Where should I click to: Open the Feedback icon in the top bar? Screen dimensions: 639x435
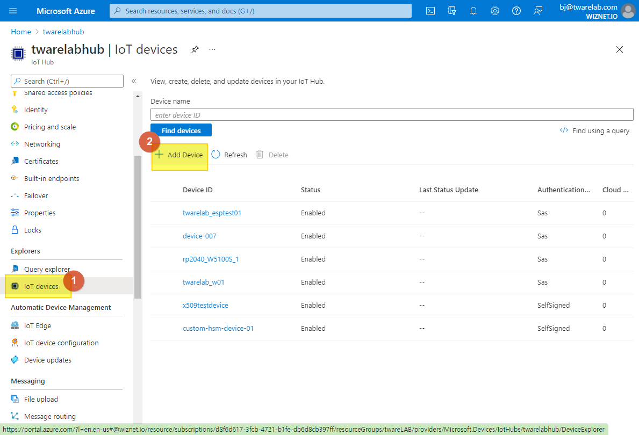(538, 11)
